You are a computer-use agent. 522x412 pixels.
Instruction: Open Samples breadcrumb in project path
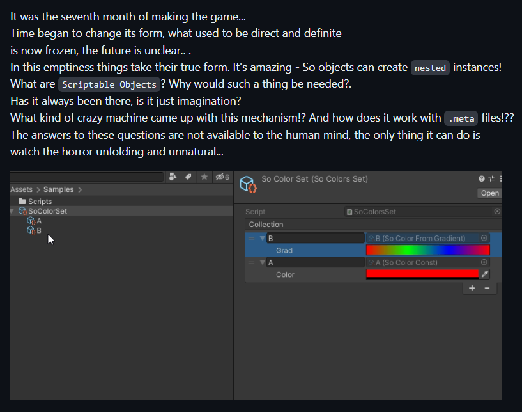click(58, 189)
